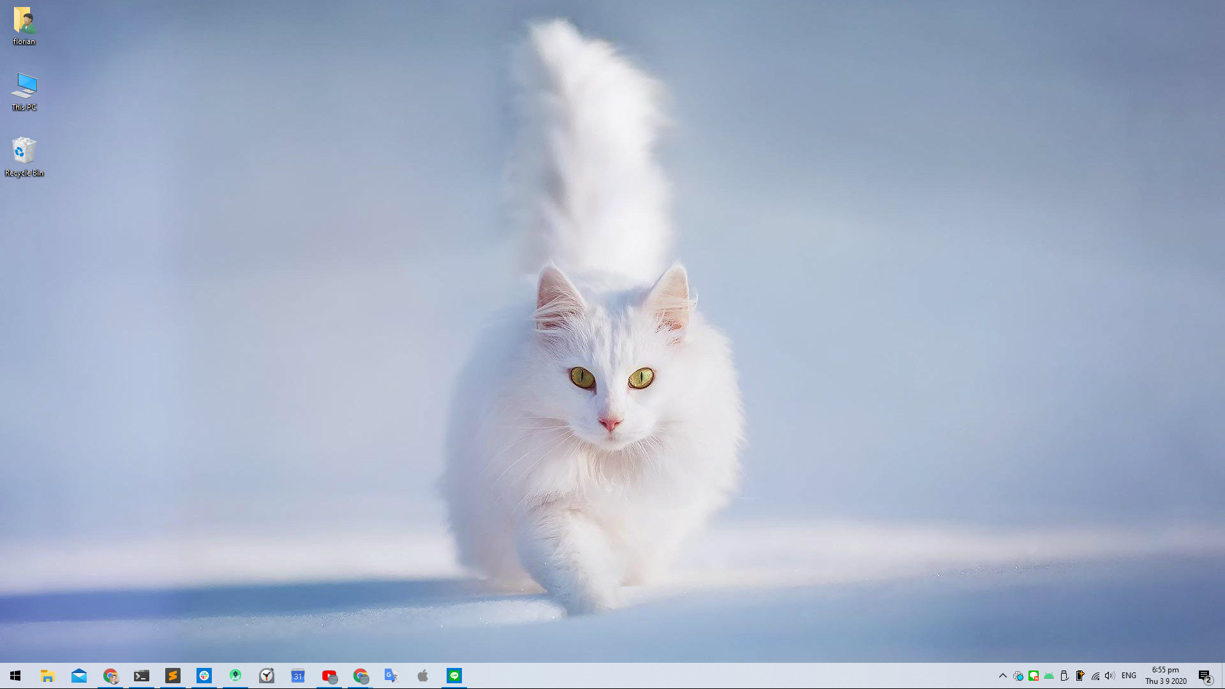Switch the ENG input language
Image resolution: width=1225 pixels, height=689 pixels.
click(x=1129, y=676)
